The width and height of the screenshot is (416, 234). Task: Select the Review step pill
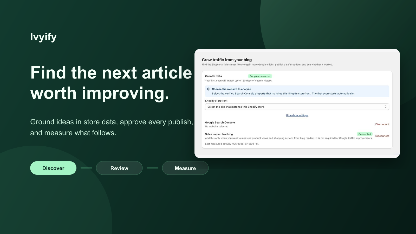119,168
